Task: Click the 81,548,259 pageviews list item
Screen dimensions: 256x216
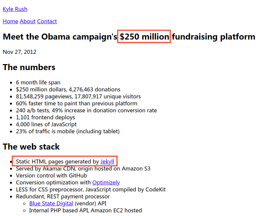Action: pos(78,96)
